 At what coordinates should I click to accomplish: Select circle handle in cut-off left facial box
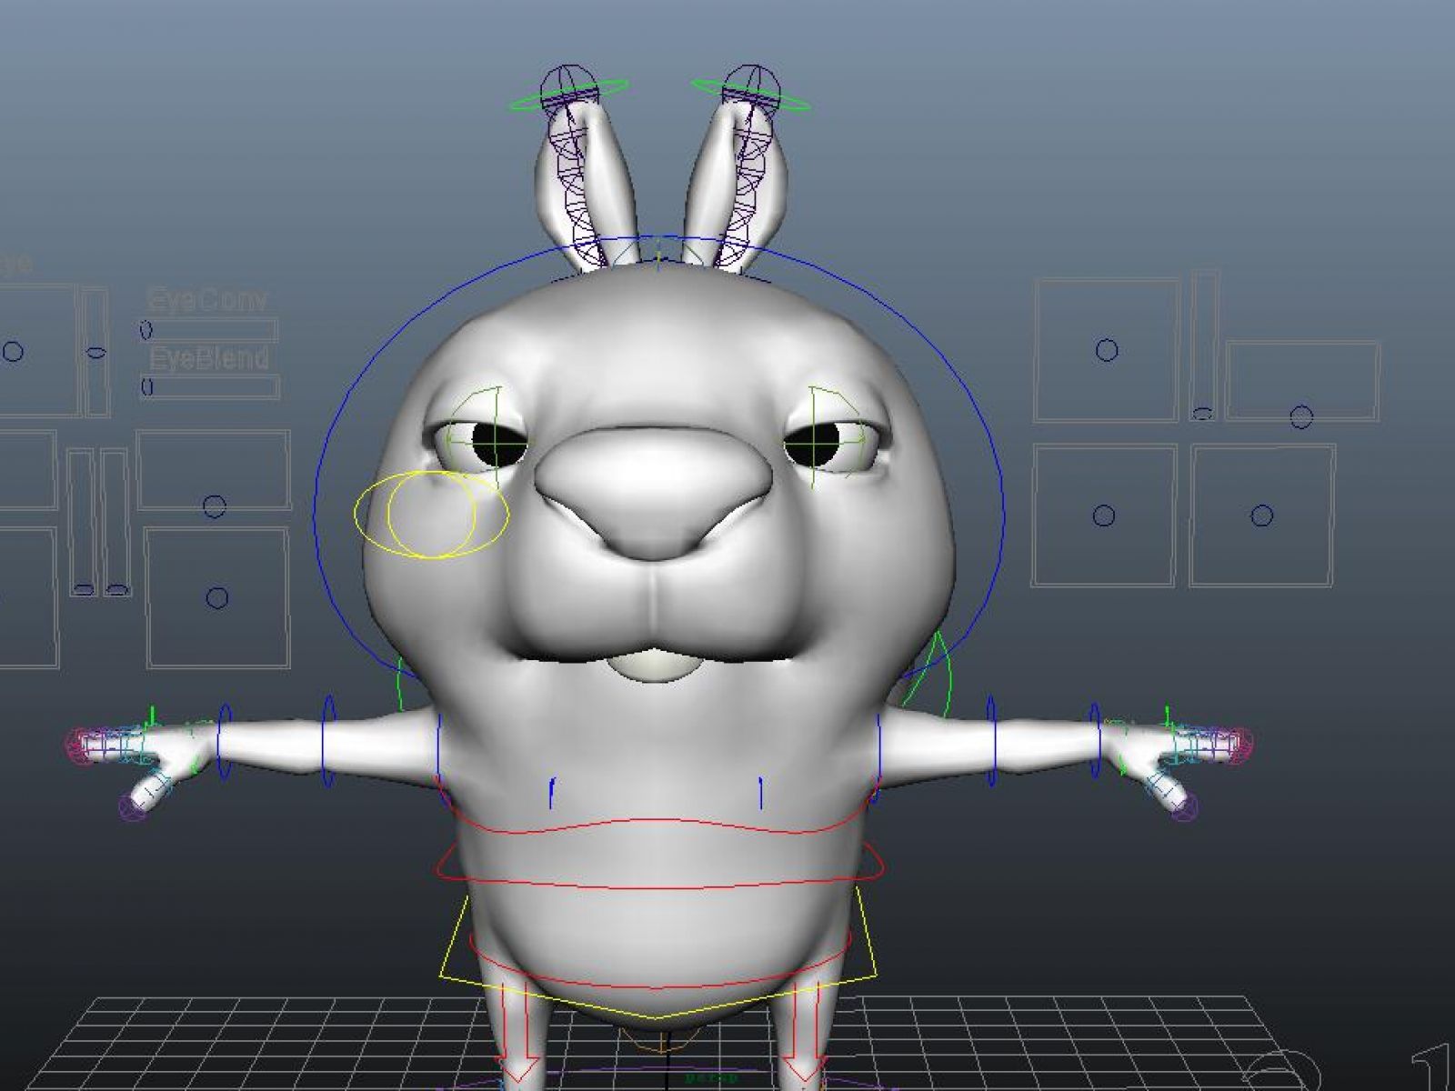point(13,352)
